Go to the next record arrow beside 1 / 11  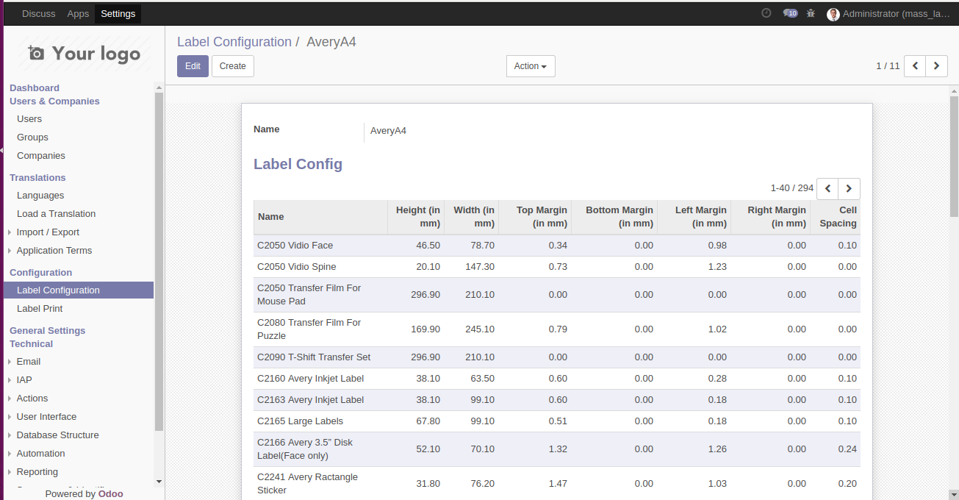936,66
